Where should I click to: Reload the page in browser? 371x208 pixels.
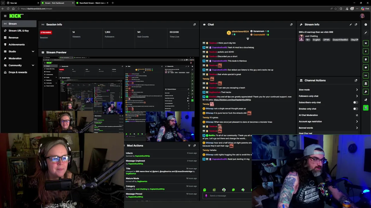[x=8, y=9]
